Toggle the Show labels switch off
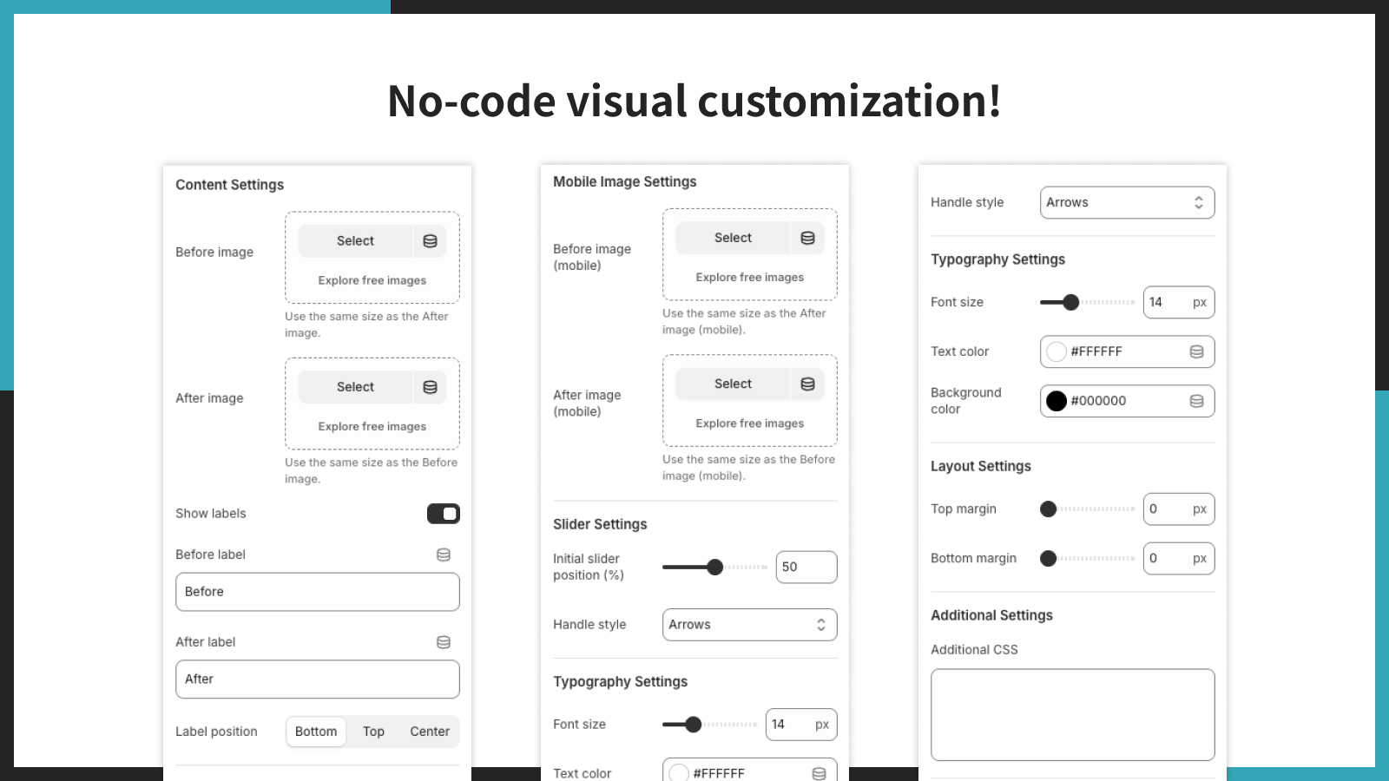This screenshot has height=781, width=1389. click(444, 513)
